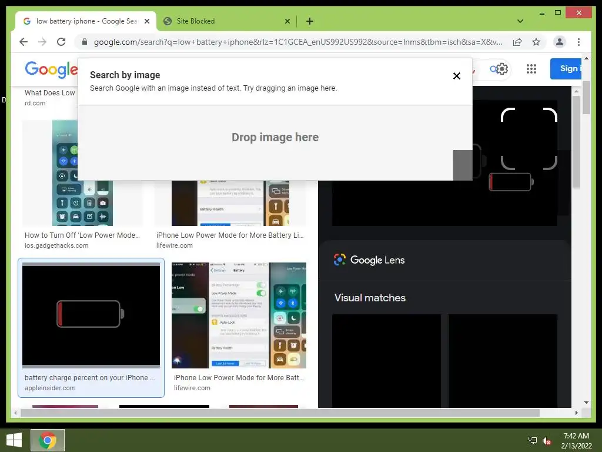Open the first Visual matches image
This screenshot has height=452, width=602.
pyautogui.click(x=386, y=361)
